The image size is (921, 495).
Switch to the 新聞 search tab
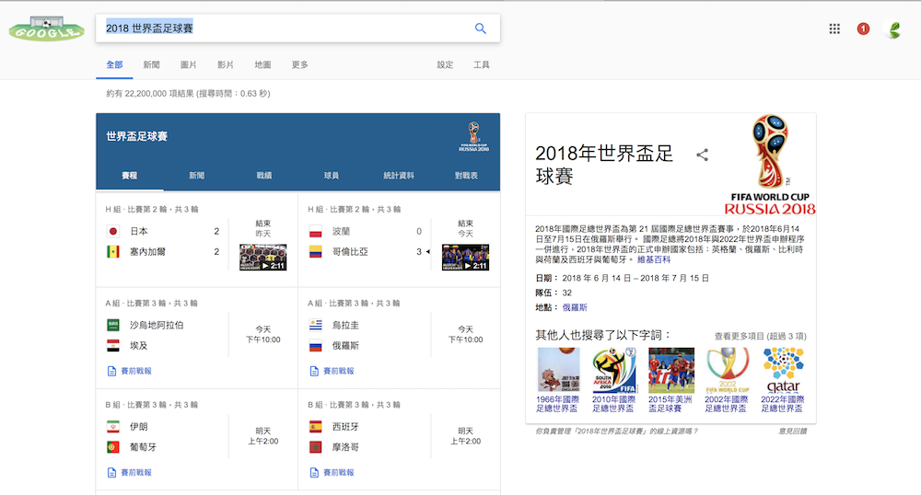(152, 64)
